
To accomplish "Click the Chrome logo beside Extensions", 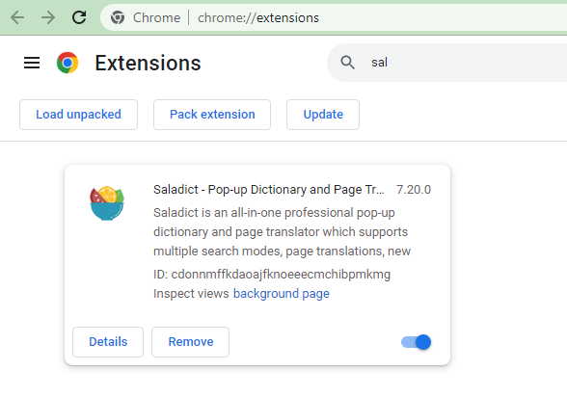I will pyautogui.click(x=67, y=63).
